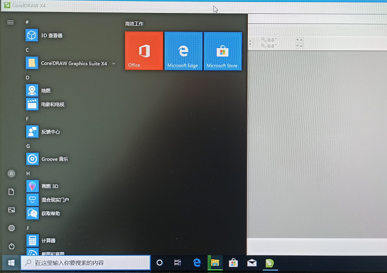Expand CorelDRAW Graphics Suite X4 folder
Image resolution: width=387 pixels, height=273 pixels.
coord(114,63)
